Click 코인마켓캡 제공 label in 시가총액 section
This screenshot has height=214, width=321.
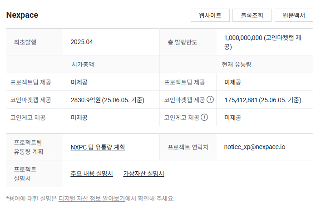click(x=31, y=100)
